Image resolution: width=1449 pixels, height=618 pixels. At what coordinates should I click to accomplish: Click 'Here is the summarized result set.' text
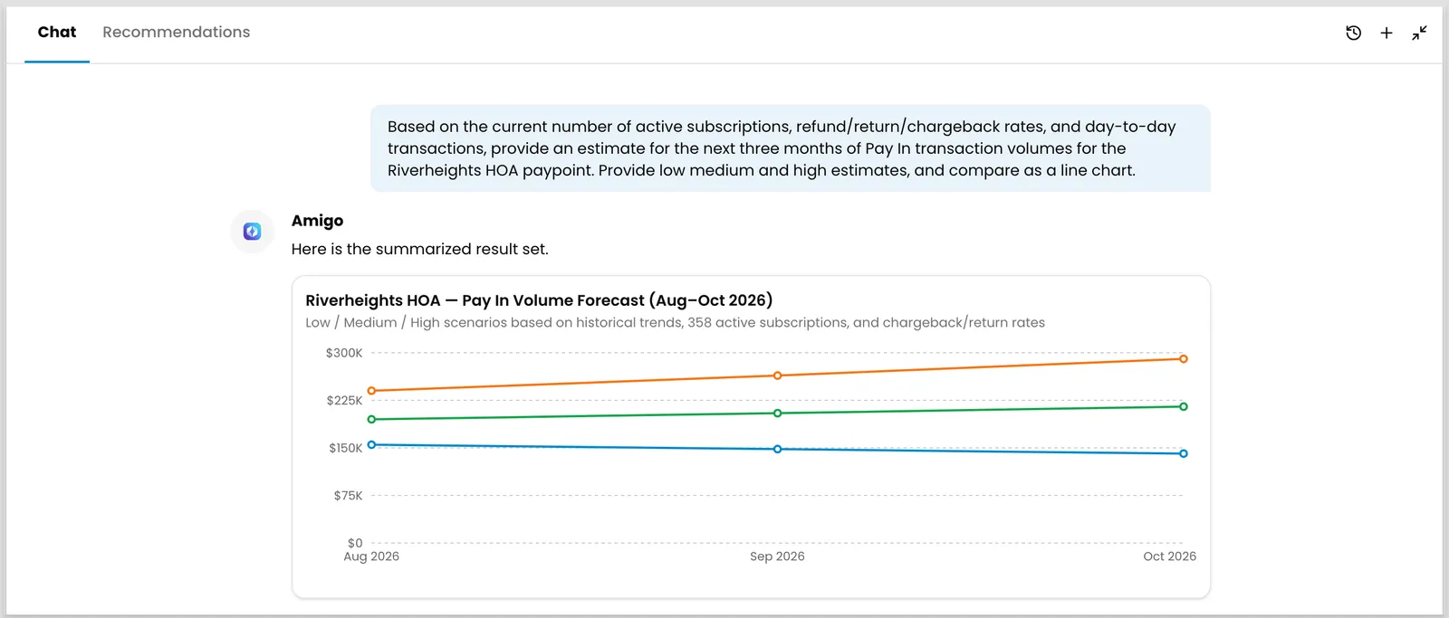point(420,249)
